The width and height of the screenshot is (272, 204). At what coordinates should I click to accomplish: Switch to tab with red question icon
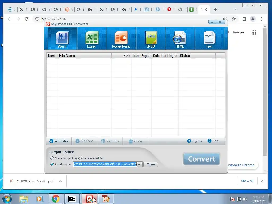(171, 10)
